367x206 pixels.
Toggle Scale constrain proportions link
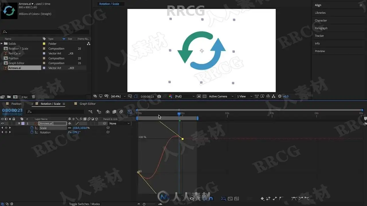69,128
